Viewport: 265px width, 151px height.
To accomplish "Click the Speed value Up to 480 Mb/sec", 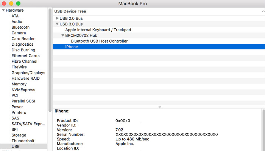I will click(132, 139).
